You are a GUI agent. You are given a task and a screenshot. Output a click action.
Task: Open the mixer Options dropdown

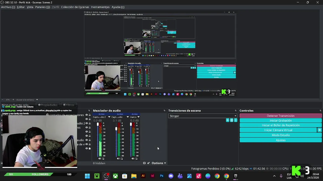159,163
